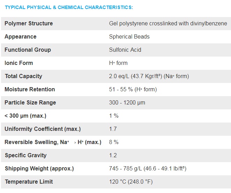The height and width of the screenshot is (193, 231).
Task: Click the 51 - 55 % moisture value
Action: [133, 89]
